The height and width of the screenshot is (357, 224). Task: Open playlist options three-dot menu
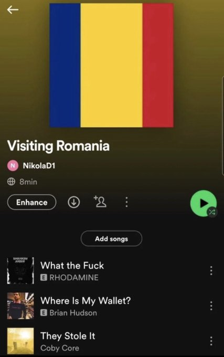[126, 202]
